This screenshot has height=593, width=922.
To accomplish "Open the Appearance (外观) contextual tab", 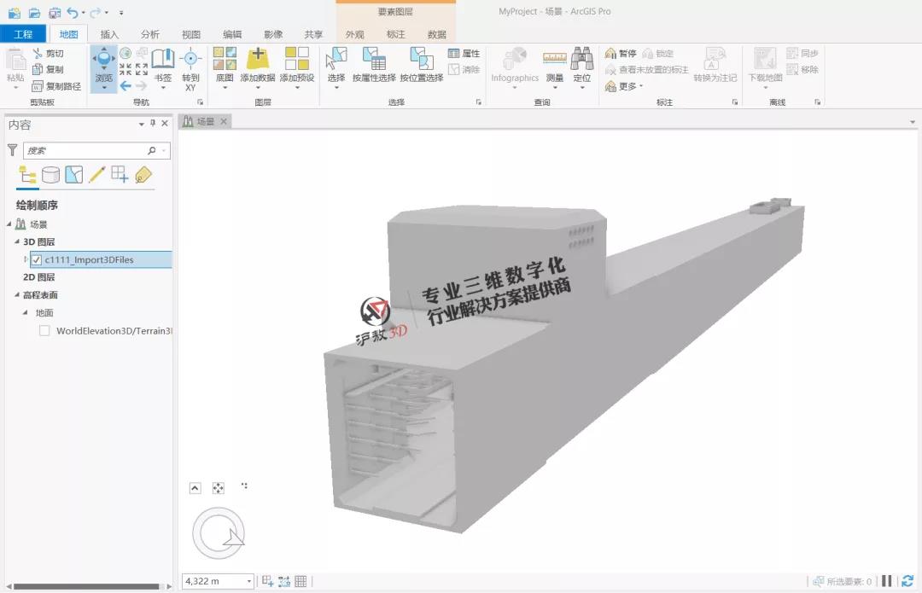I will 354,34.
